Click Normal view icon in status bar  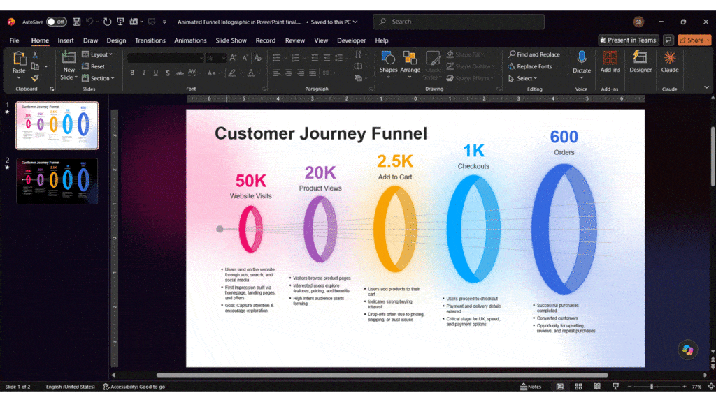click(560, 387)
